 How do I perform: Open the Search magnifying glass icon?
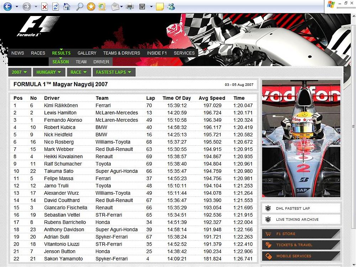[80, 6]
